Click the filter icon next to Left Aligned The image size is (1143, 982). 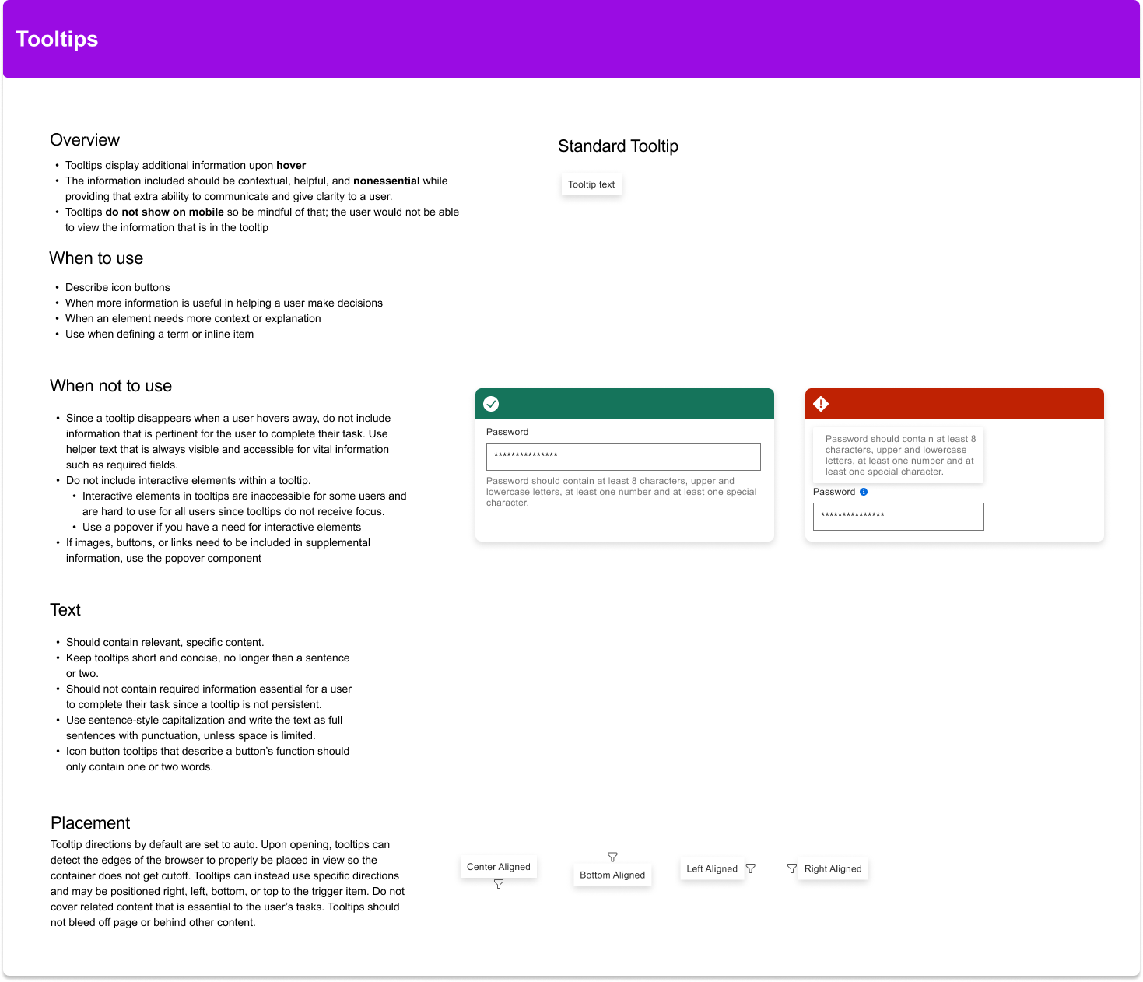pos(751,868)
